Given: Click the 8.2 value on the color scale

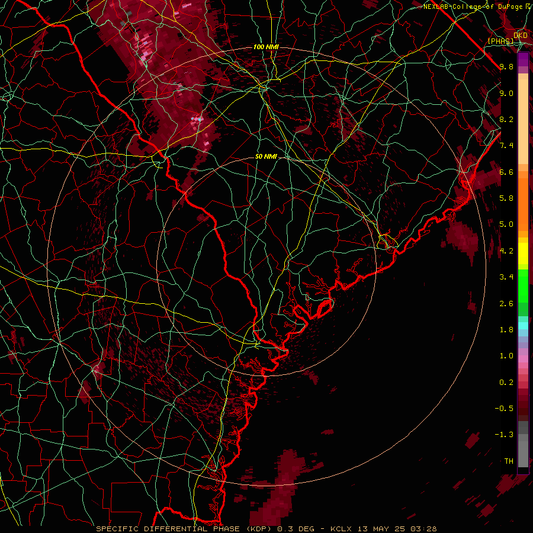Looking at the screenshot, I should [506, 120].
